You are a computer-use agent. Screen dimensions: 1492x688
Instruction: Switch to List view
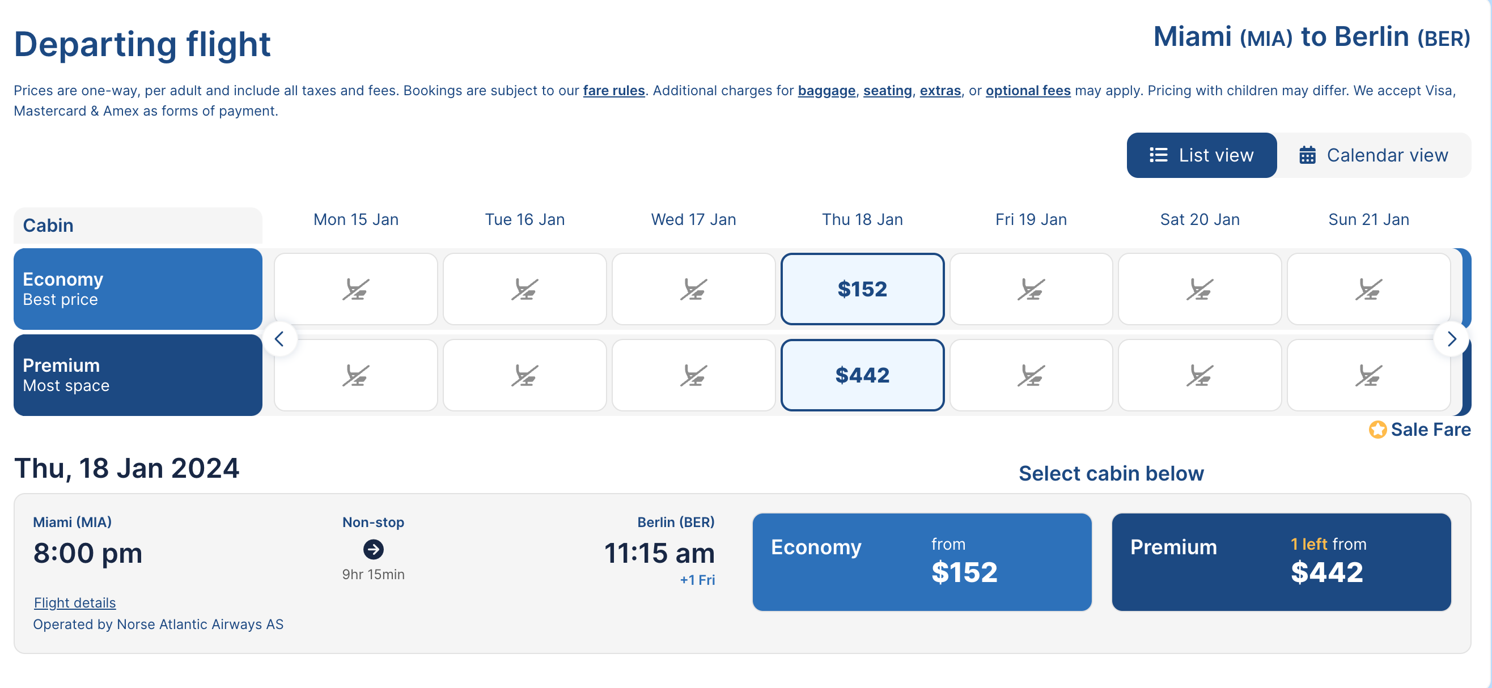pyautogui.click(x=1201, y=155)
